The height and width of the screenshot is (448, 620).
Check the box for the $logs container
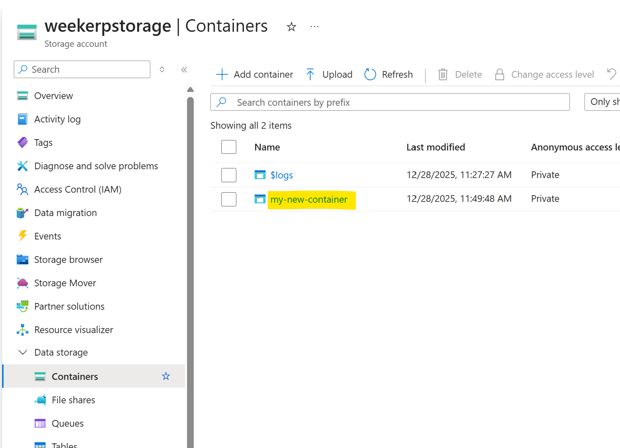[x=229, y=175]
